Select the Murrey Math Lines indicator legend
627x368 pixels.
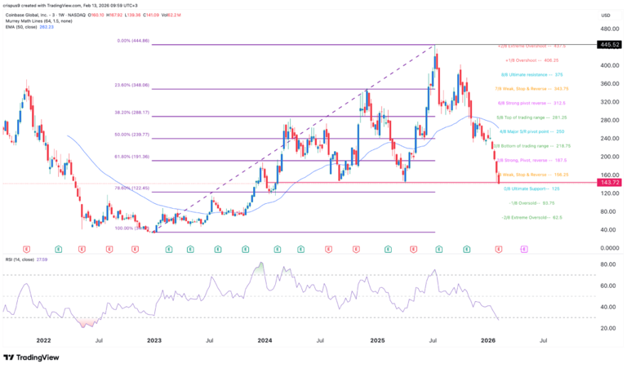coord(39,21)
